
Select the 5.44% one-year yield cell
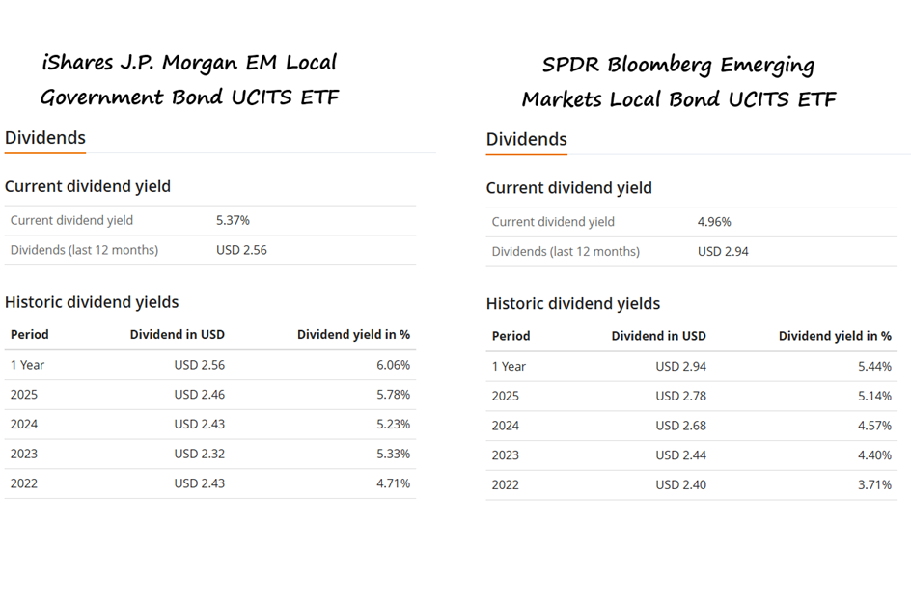874,366
